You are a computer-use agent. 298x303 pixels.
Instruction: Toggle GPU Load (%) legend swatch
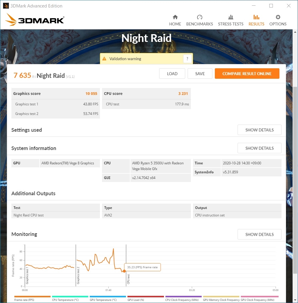146,296
